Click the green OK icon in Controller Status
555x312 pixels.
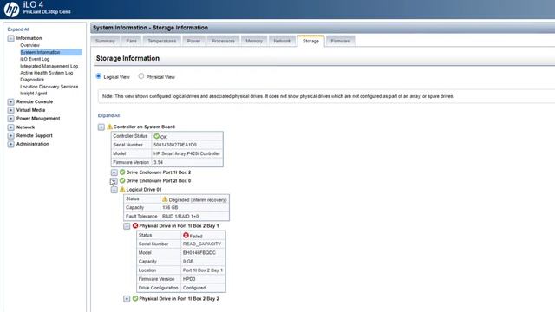156,136
